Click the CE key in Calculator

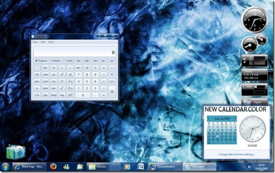(87, 68)
